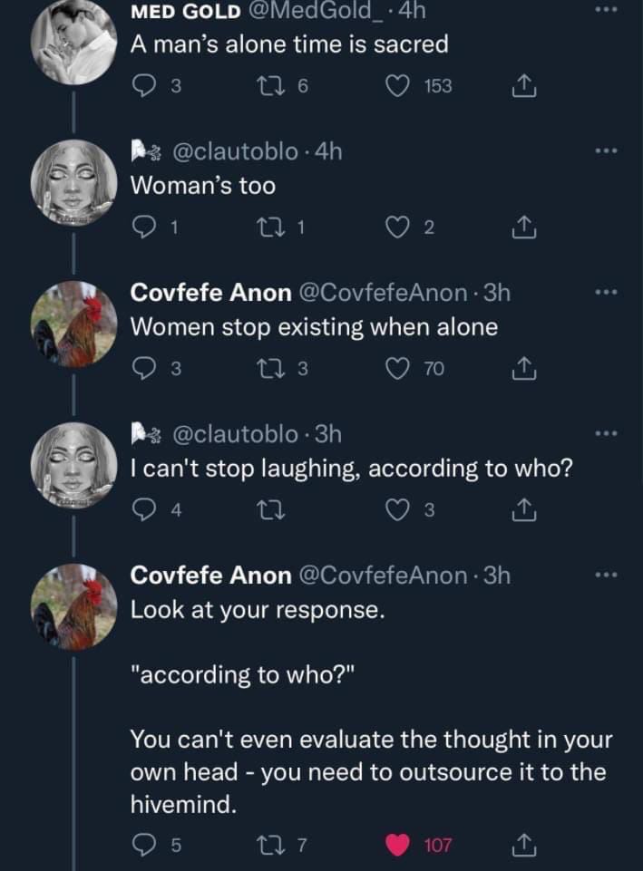Screen dimensions: 643x871
Task: Reply to MED GOLD's tweet
Action: click(x=144, y=86)
